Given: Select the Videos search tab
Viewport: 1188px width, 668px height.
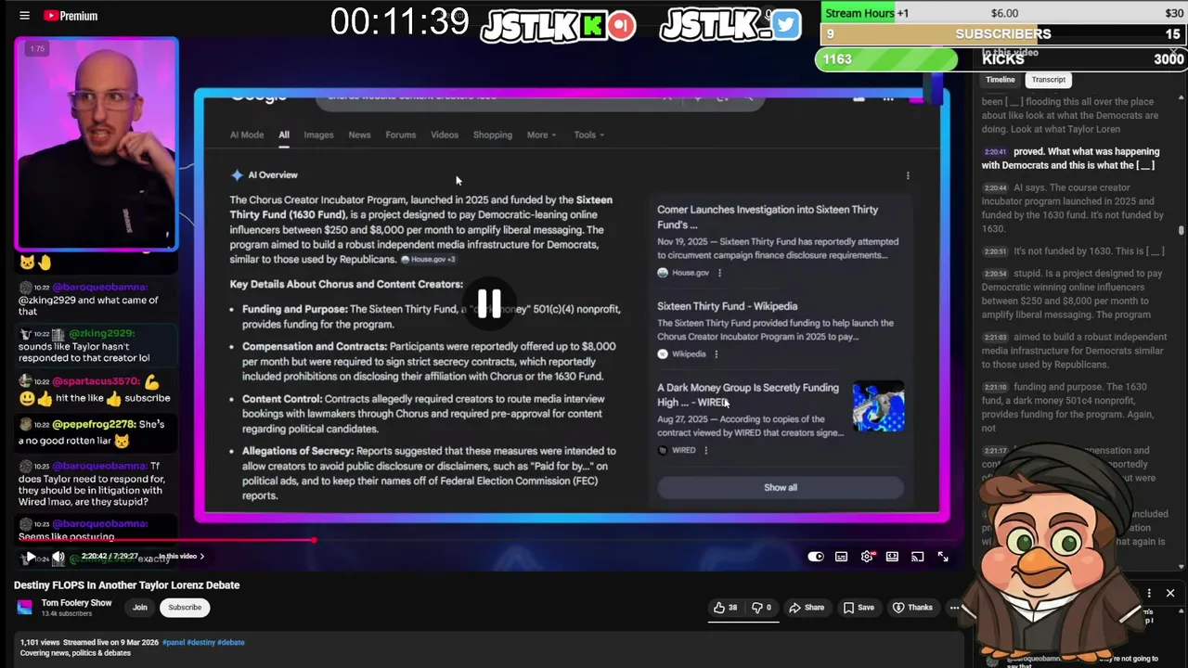Looking at the screenshot, I should (x=445, y=135).
